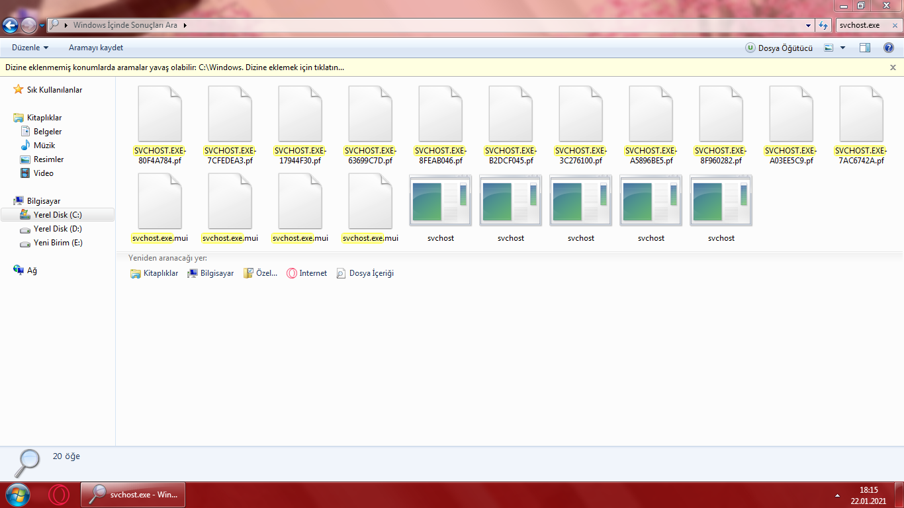Go back using the Back arrow button
This screenshot has height=508, width=904.
point(11,26)
